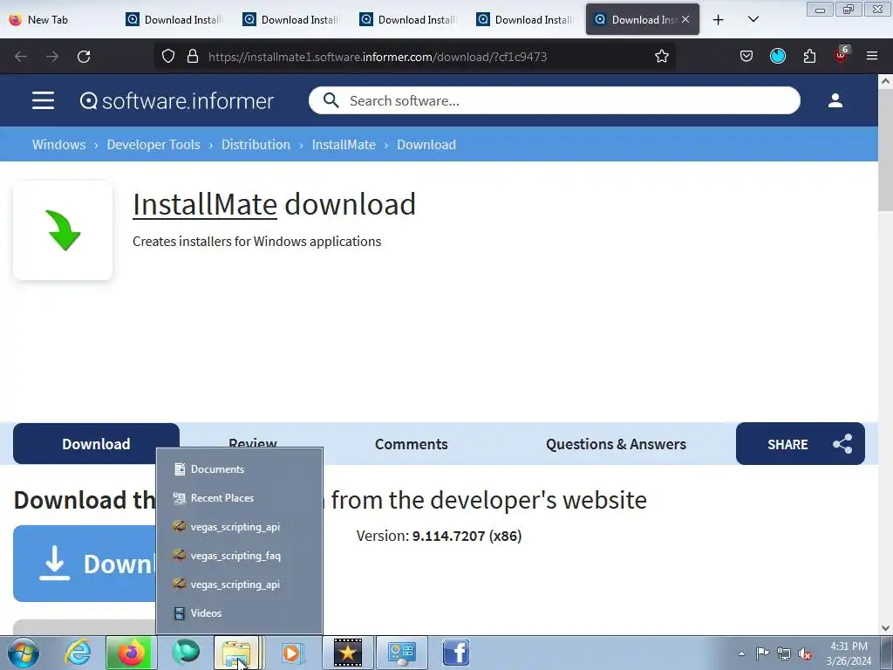Screen dimensions: 893x670
Task: Click Windows Explorer folder taskbar icon
Action: pos(238,653)
